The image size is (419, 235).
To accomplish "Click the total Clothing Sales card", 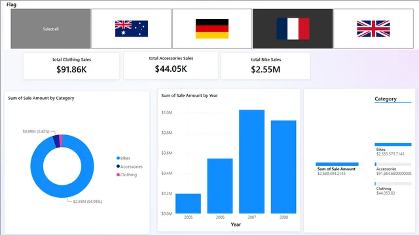I will (x=71, y=66).
